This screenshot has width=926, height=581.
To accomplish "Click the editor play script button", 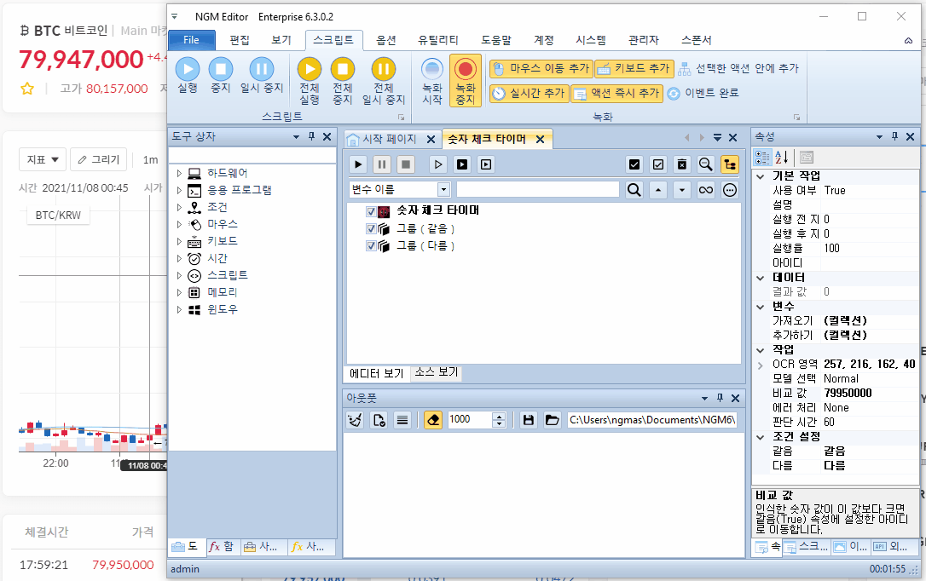I will 358,164.
